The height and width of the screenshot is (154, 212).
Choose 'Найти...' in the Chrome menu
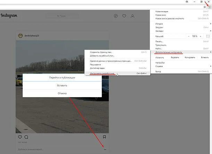[x=181, y=49]
